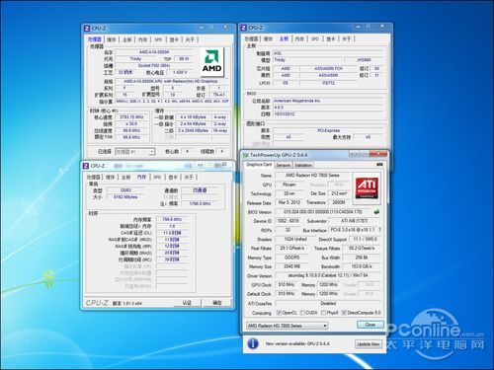Click American Megatrends Inc. BIOS brand field

pyautogui.click(x=328, y=101)
